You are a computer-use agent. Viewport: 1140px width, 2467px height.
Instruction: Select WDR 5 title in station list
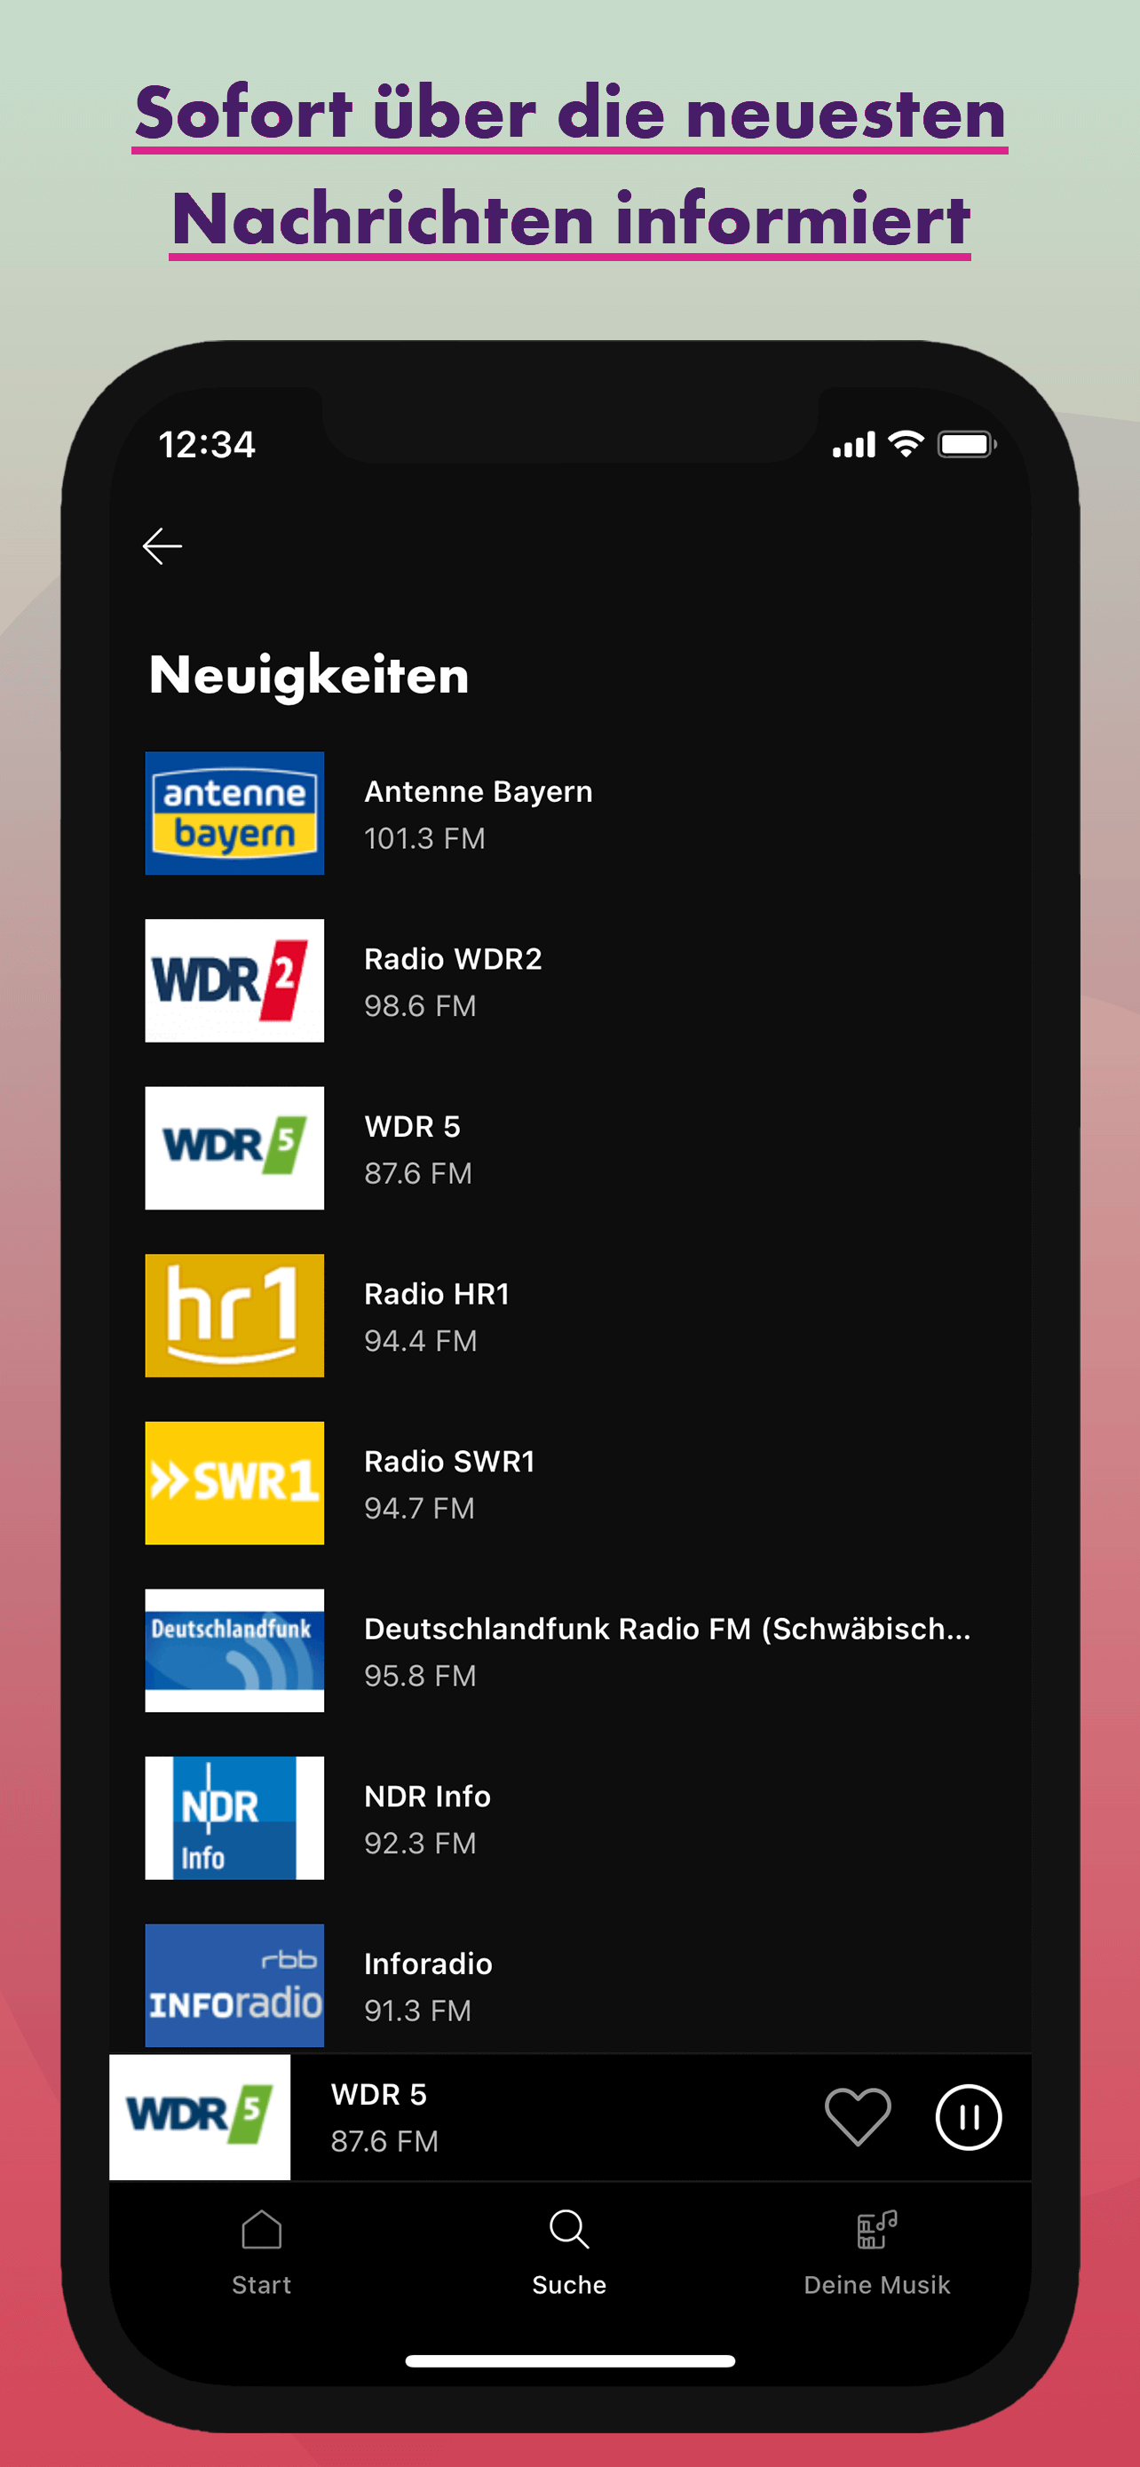tap(413, 1126)
